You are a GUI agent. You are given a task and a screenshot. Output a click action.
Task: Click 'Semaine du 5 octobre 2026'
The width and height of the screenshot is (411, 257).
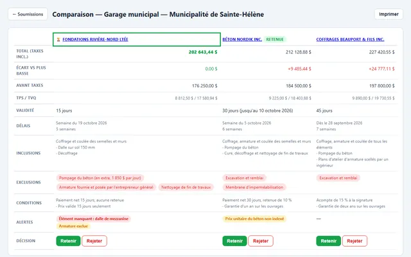[247, 123]
